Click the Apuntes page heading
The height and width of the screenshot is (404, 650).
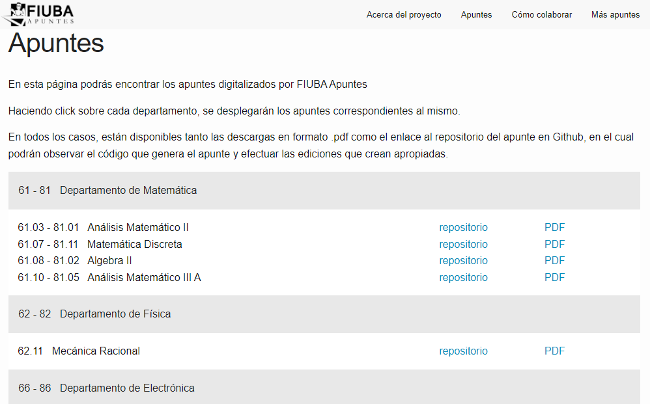point(56,43)
